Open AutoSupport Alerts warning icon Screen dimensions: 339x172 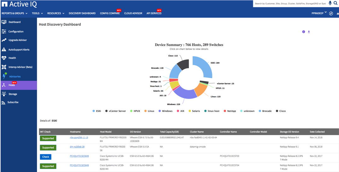4,50
